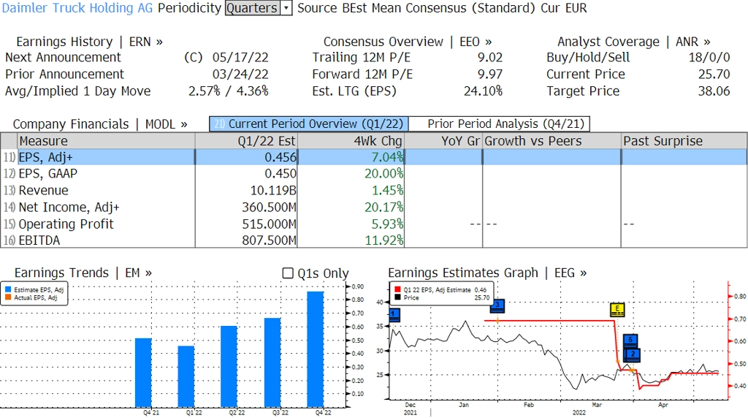
Task: Click black Price legend swatch
Action: coord(397,297)
